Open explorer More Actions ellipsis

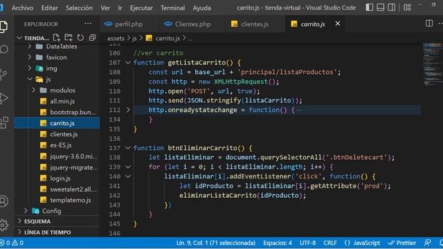88,24
